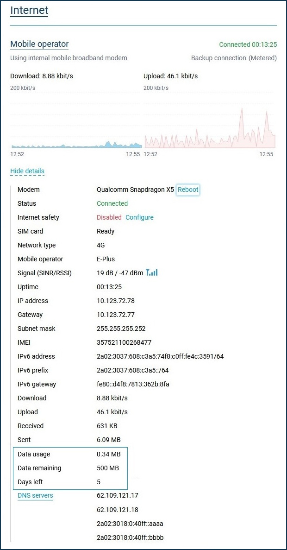The image size is (287, 550).
Task: Select DNS server 2a02:3018:0:40ff::aaaa
Action: coord(130,524)
